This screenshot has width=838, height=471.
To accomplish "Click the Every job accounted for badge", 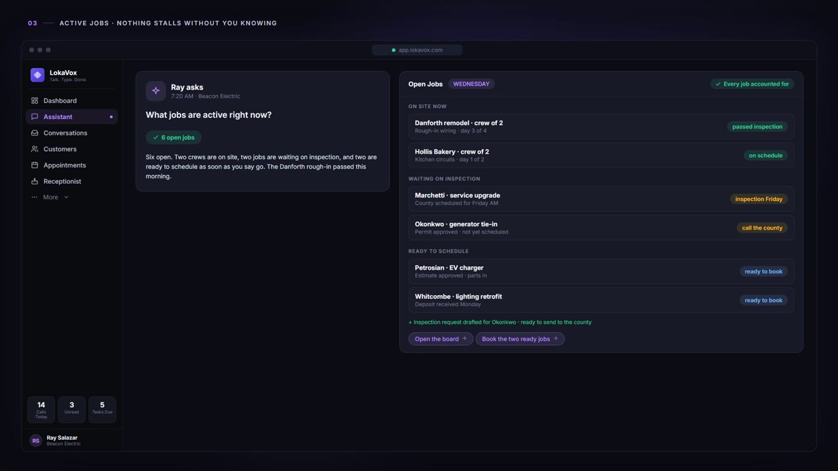I will click(752, 84).
